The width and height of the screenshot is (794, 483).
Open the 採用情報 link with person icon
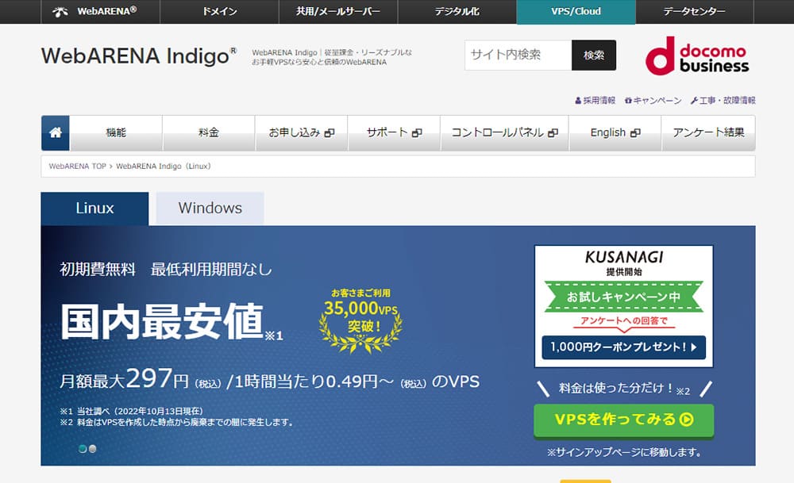click(x=595, y=101)
